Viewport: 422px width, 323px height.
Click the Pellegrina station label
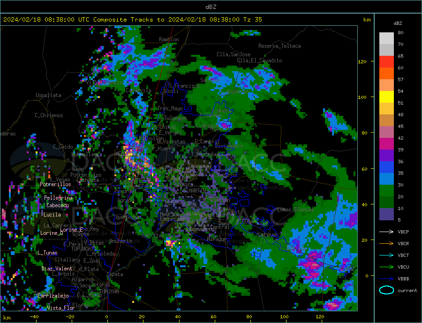point(59,198)
